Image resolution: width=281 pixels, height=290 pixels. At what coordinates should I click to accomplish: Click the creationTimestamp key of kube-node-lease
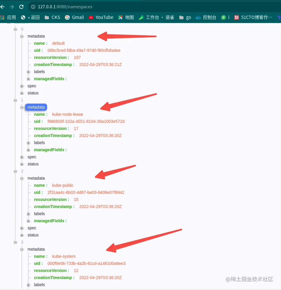click(54, 136)
